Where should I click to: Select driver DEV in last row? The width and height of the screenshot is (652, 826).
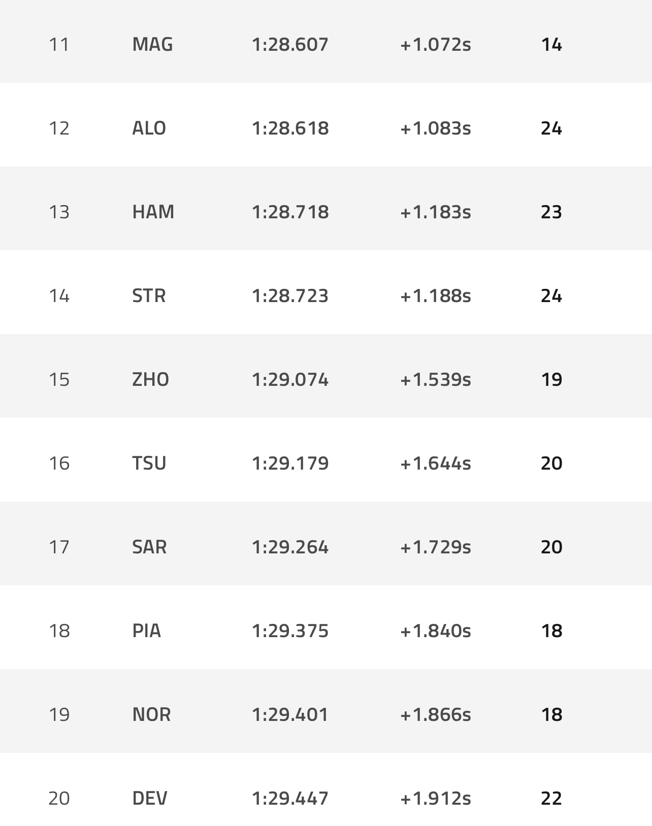pyautogui.click(x=149, y=799)
